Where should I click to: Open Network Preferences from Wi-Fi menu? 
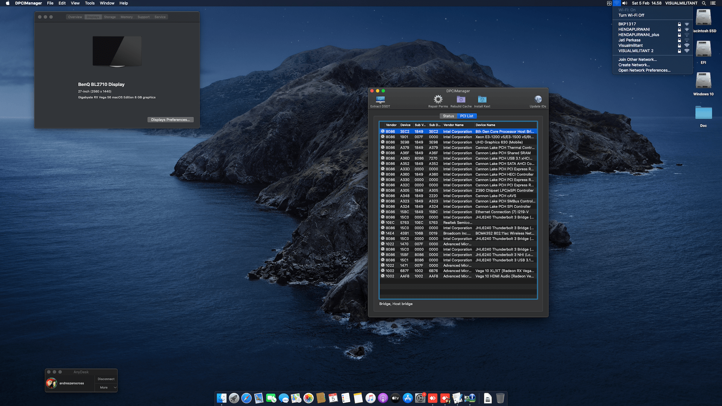click(x=644, y=70)
